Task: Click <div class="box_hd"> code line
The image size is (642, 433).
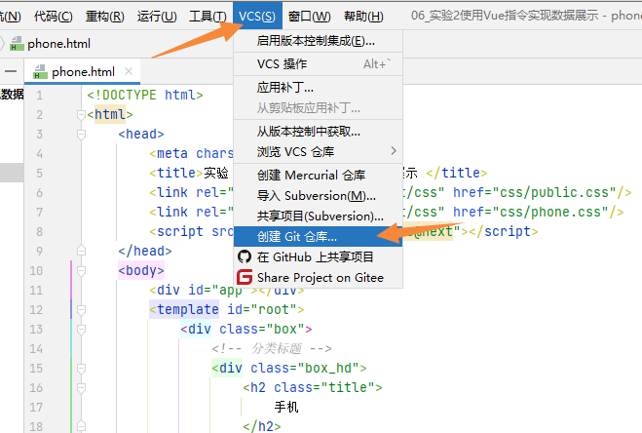Action: (x=289, y=369)
